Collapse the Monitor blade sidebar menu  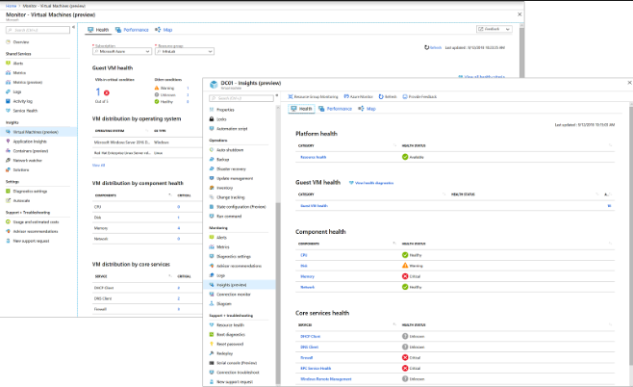coord(73,27)
